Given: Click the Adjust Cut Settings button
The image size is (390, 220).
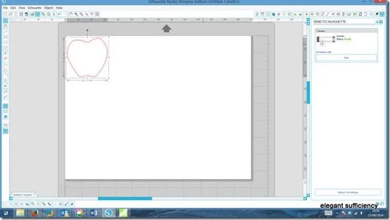Looking at the screenshot, I should pos(348,192).
